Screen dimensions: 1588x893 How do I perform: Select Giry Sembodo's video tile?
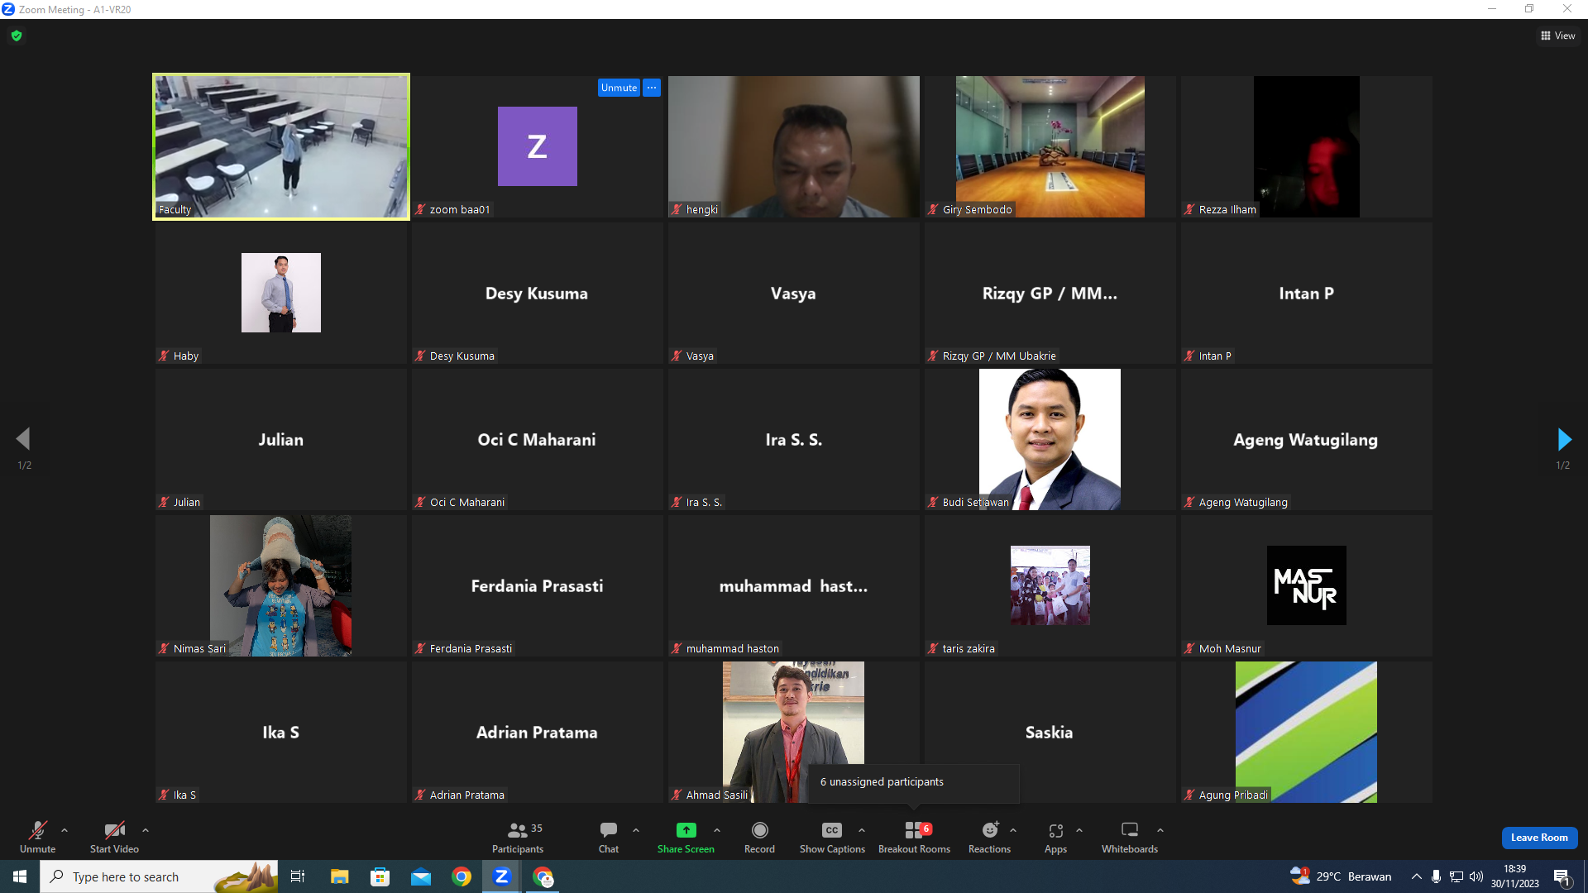click(1050, 146)
